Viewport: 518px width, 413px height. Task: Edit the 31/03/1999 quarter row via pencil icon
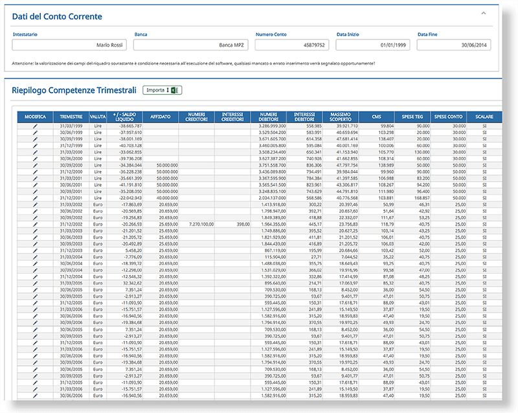pos(35,126)
